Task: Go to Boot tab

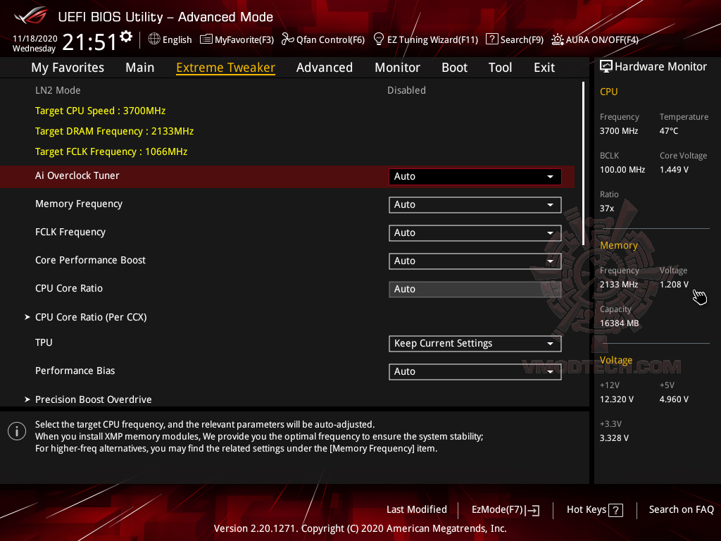Action: 454,67
